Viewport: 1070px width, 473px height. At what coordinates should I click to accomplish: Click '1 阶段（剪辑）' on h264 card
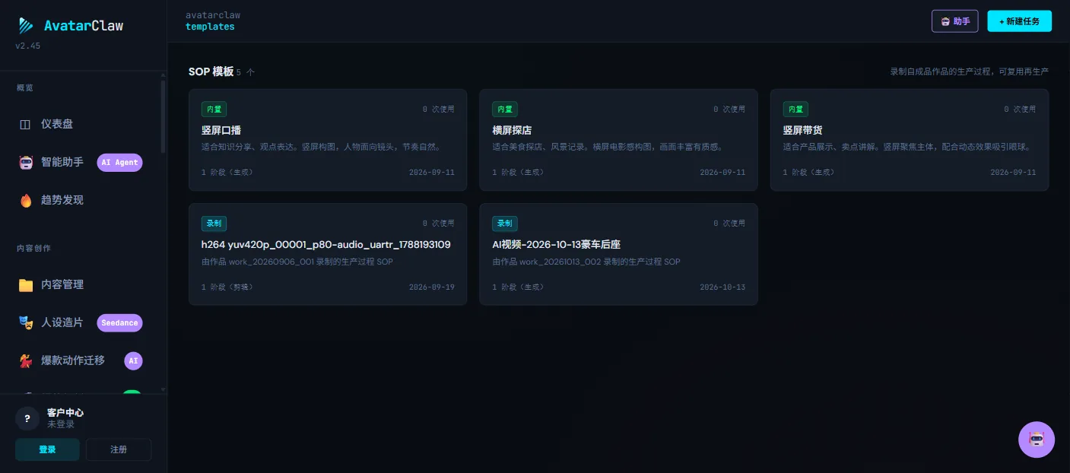(227, 287)
